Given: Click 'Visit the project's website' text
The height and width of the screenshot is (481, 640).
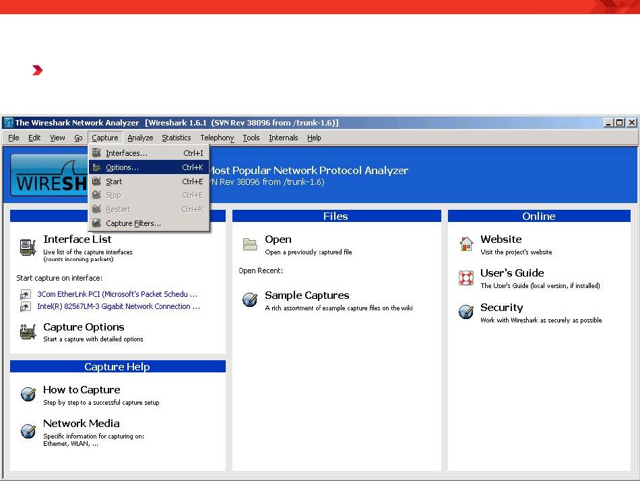Looking at the screenshot, I should (x=516, y=252).
